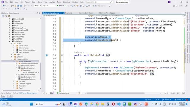
Task: Click the Search (Ctrl+Q) box
Action: click(x=99, y=2)
